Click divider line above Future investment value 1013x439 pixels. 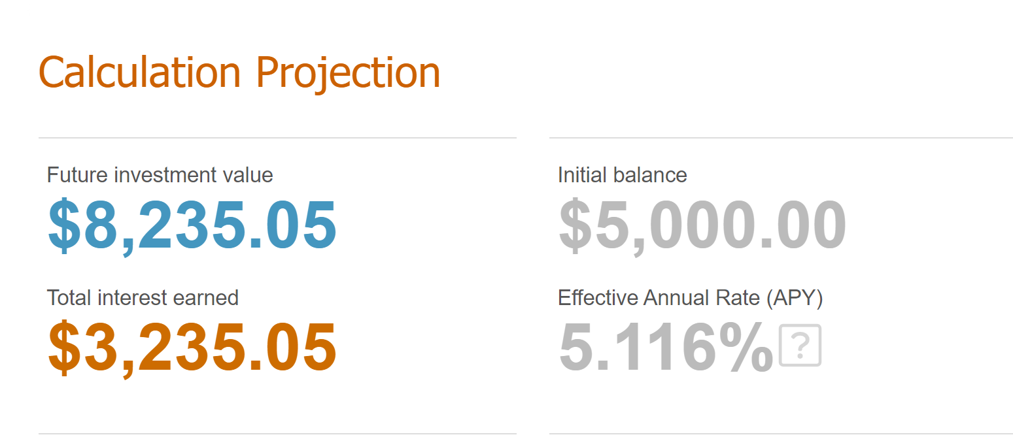click(x=277, y=138)
